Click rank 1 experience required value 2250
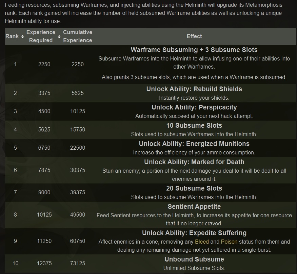 pos(44,64)
